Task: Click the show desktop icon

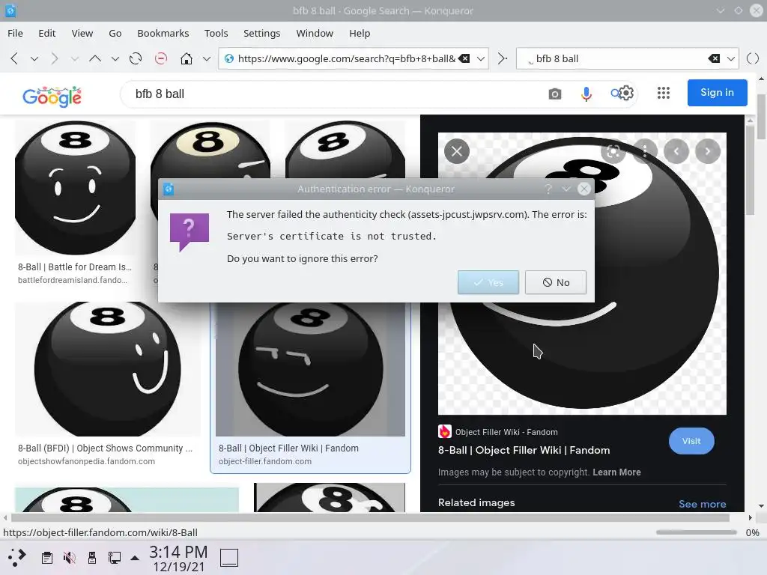Action: (x=229, y=557)
